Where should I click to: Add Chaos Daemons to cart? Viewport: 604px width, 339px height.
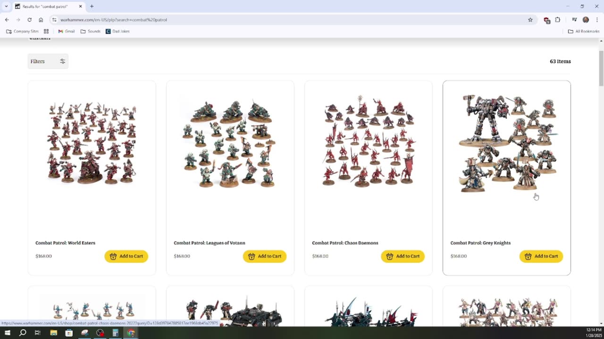pos(403,256)
